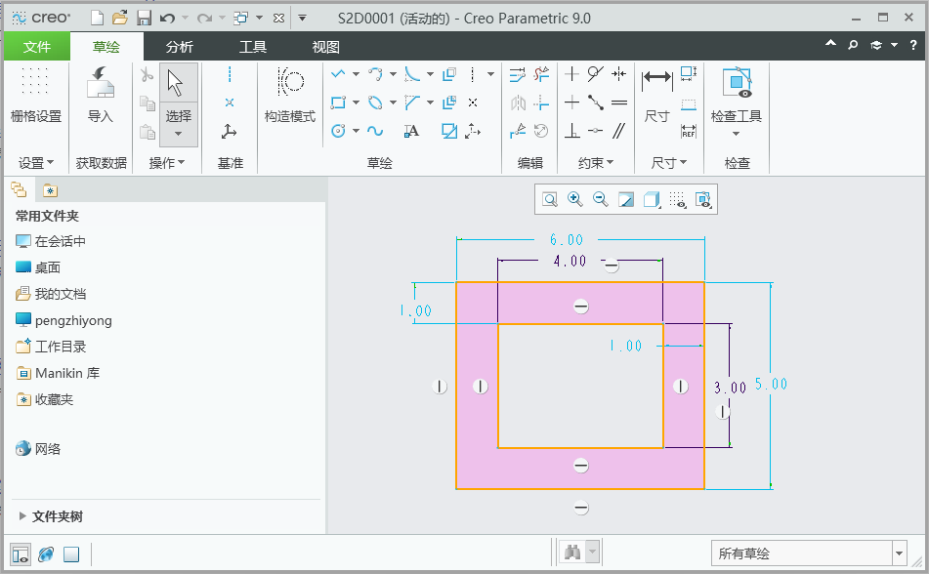Viewport: 929px width, 574px height.
Task: Open the Select dropdown arrow
Action: [179, 134]
